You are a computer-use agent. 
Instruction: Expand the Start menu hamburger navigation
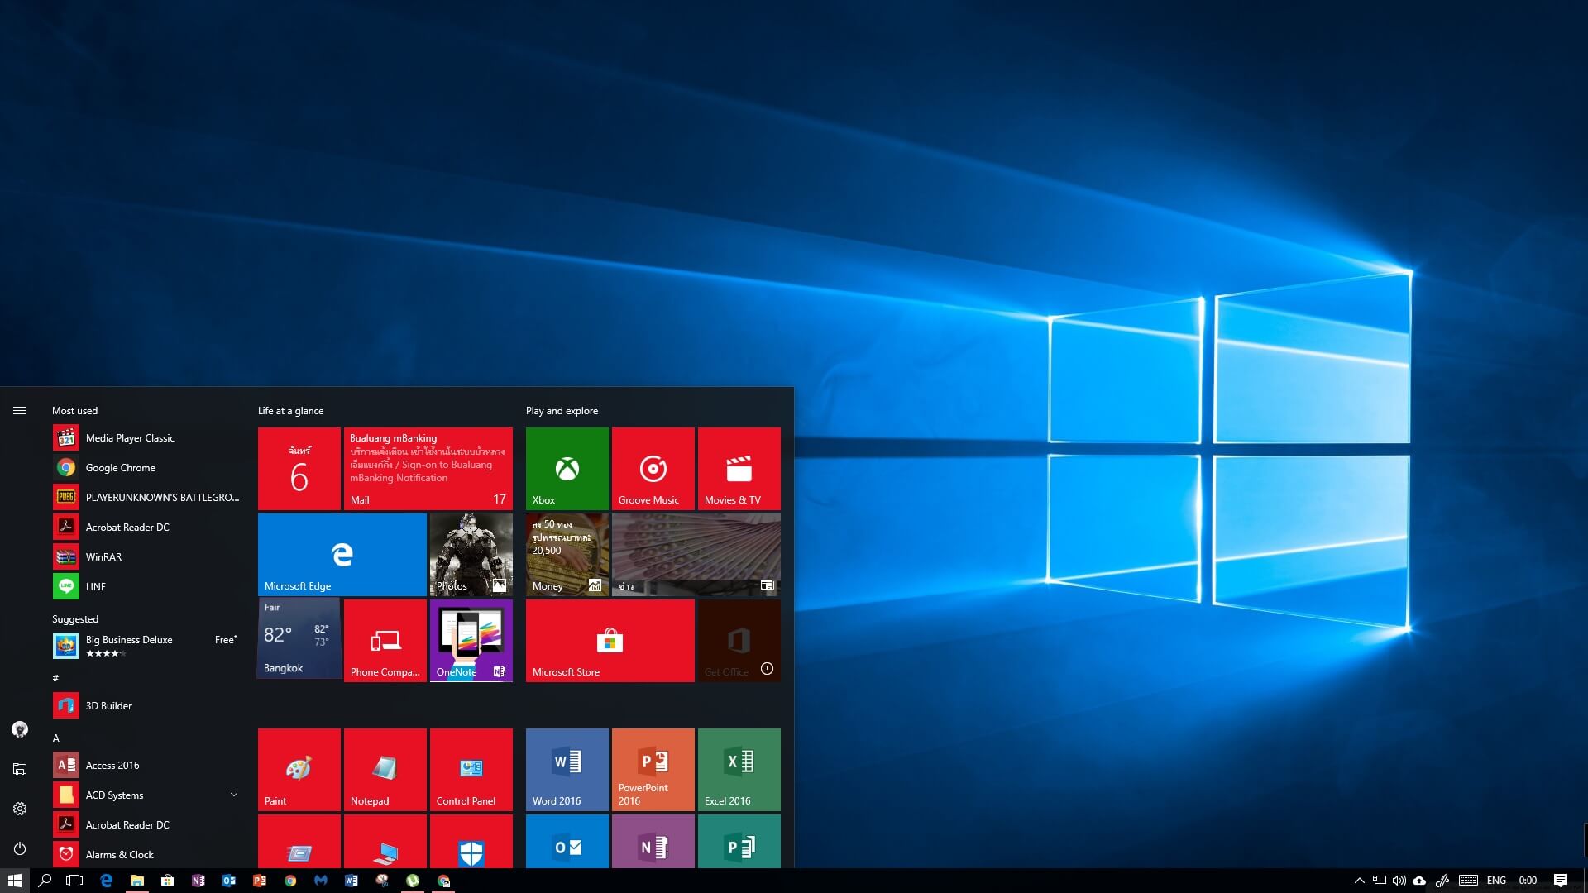[20, 410]
